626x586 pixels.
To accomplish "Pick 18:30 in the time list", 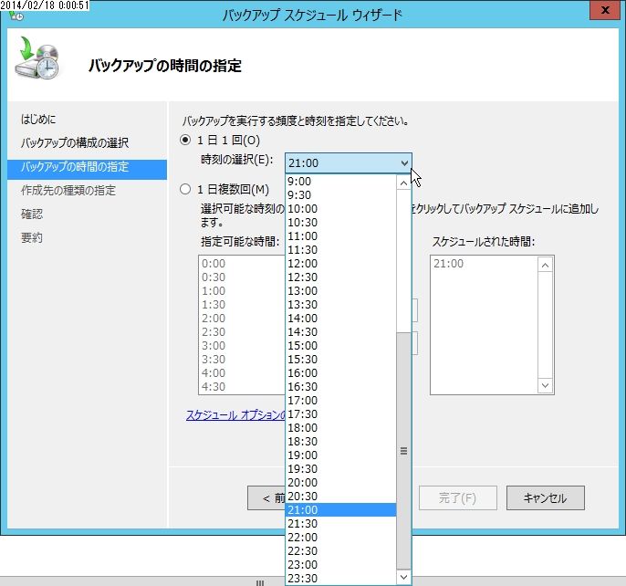I will (x=341, y=442).
